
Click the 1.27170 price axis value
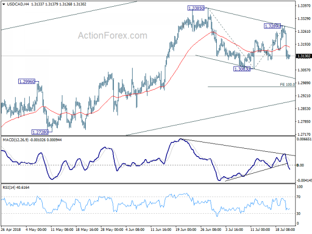point(304,134)
